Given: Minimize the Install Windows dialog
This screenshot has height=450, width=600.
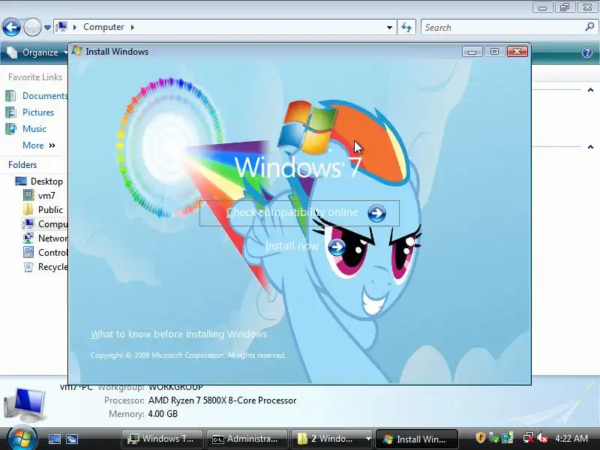Looking at the screenshot, I should pyautogui.click(x=472, y=51).
